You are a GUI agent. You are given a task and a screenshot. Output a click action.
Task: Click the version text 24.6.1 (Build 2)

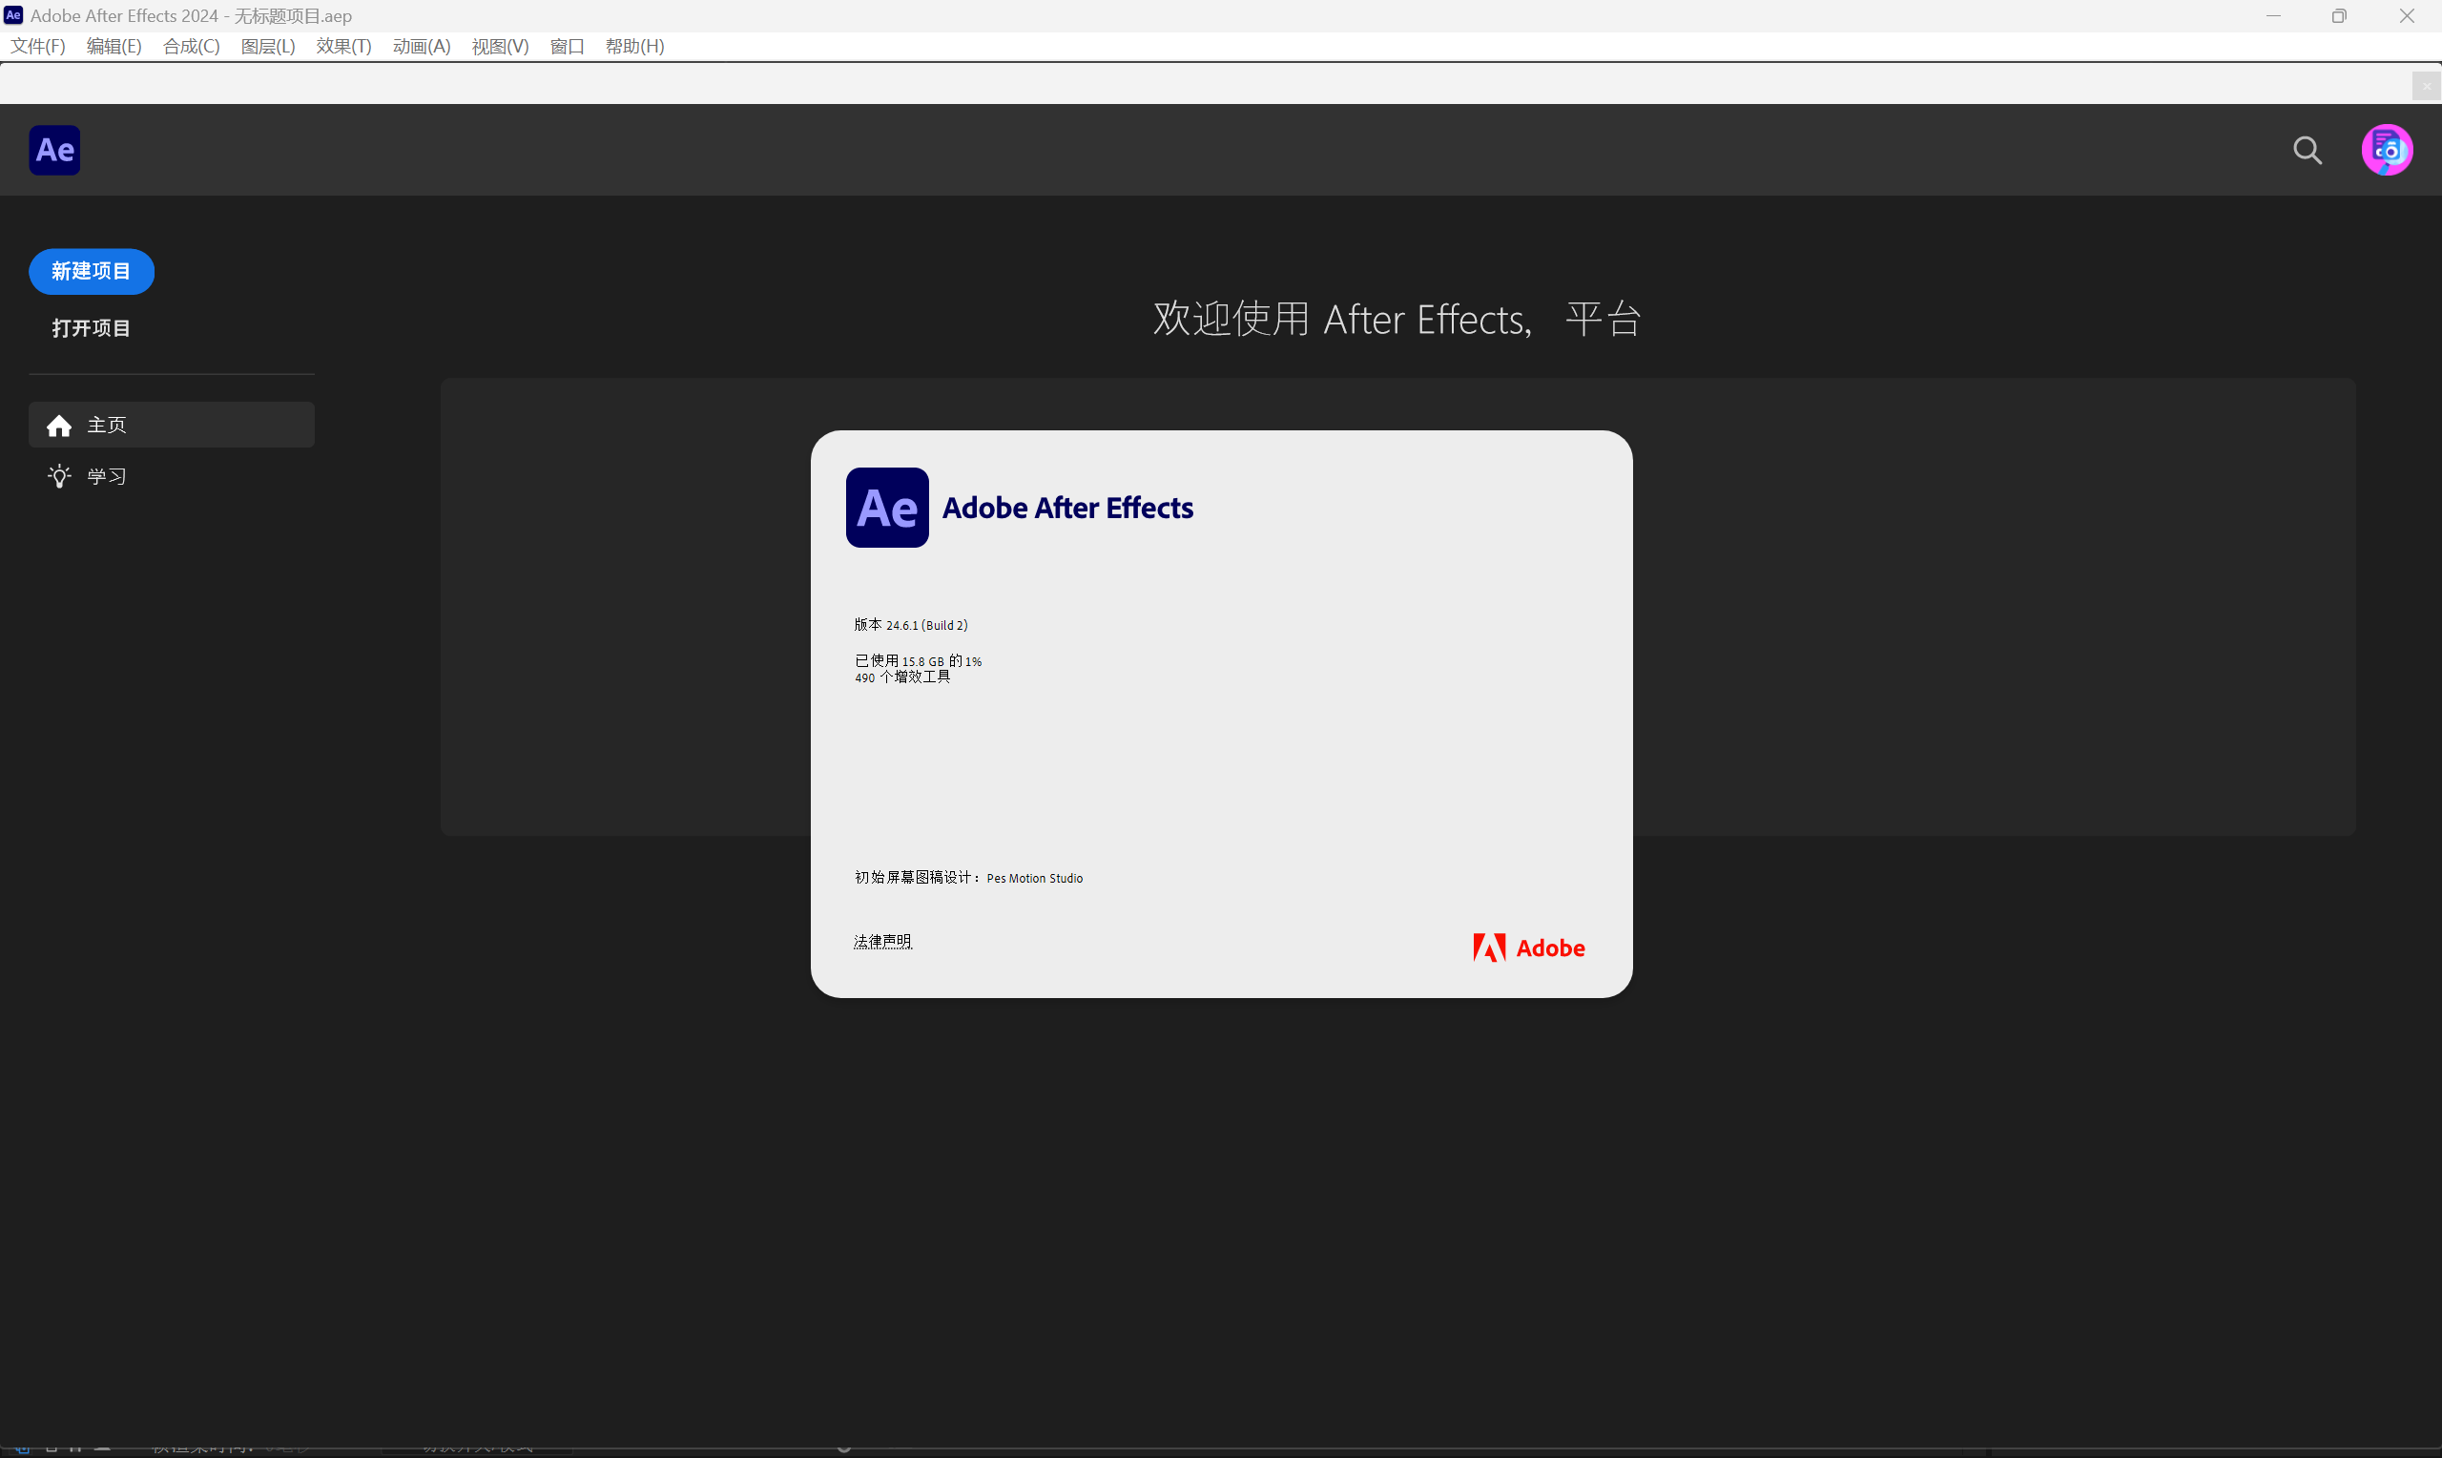pyautogui.click(x=926, y=625)
